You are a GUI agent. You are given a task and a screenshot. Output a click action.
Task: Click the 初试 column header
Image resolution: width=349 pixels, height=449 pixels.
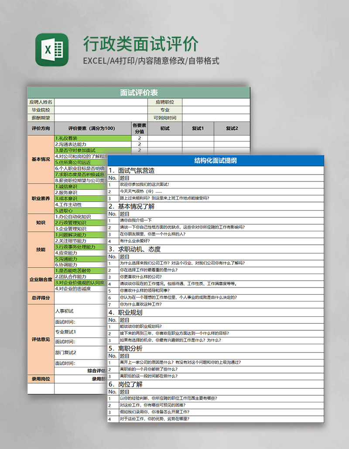point(165,128)
